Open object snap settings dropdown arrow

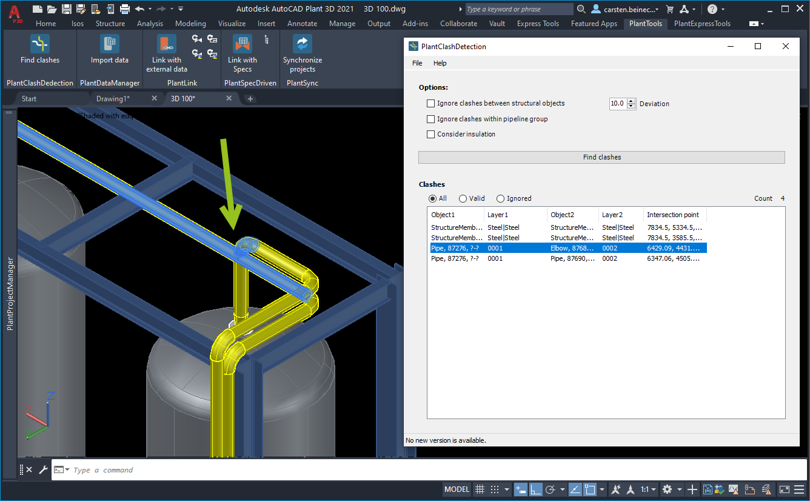click(x=602, y=489)
